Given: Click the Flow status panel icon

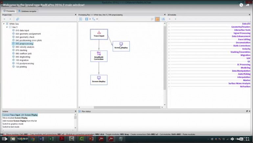Looking at the screenshot, I should coord(80,111).
